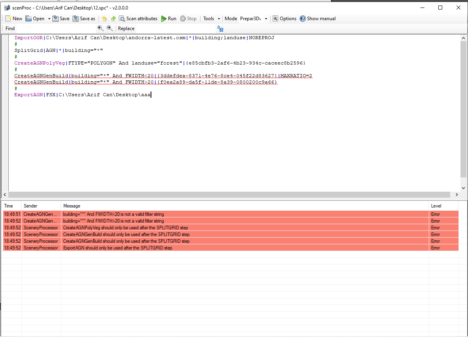This screenshot has height=337, width=468.
Task: Expand the Open dropdown arrow
Action: [49, 19]
